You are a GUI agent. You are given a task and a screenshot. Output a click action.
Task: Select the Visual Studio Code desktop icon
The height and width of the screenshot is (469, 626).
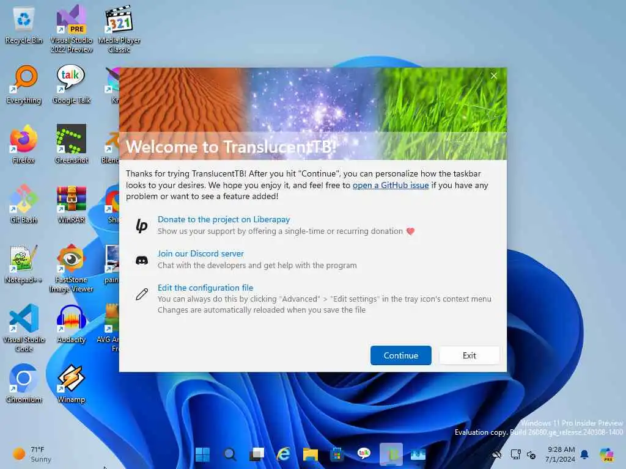(x=24, y=328)
